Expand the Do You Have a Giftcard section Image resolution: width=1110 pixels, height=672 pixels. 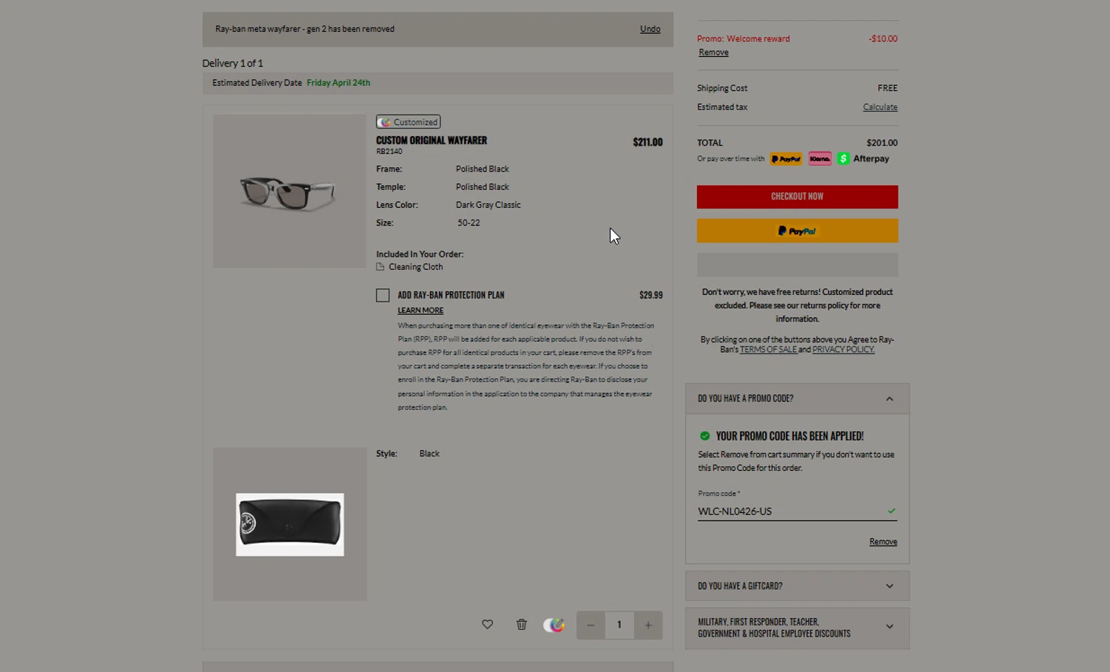pos(797,586)
